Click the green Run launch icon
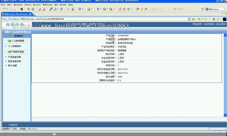 pyautogui.click(x=104, y=9)
